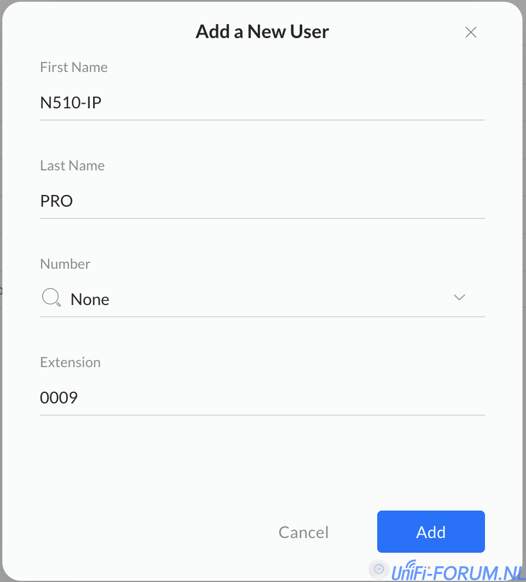Click the First Name label
526x582 pixels.
pos(74,67)
